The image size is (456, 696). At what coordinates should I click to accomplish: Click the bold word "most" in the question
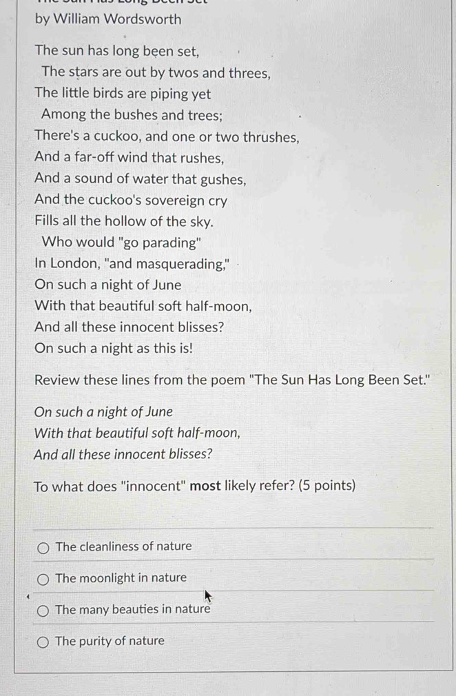click(x=205, y=486)
